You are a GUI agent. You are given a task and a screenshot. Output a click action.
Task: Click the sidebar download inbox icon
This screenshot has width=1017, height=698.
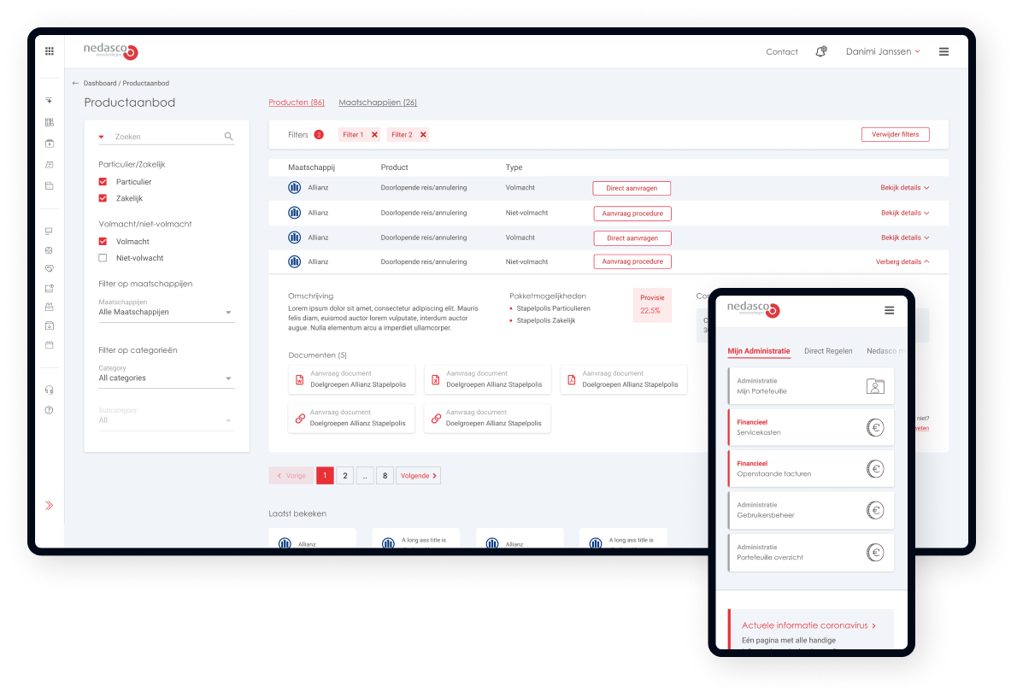click(x=50, y=326)
